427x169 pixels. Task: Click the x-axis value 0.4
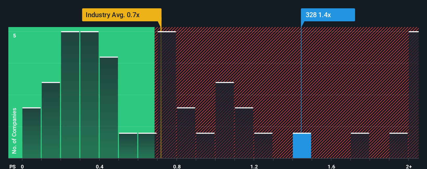coord(99,166)
